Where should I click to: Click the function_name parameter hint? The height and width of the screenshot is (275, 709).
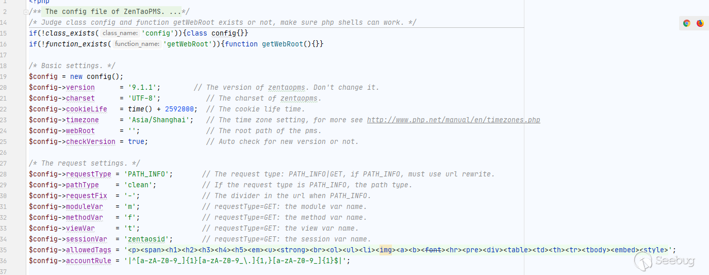click(x=137, y=44)
